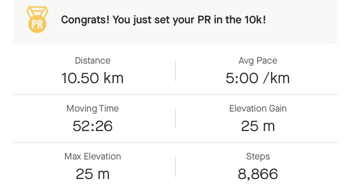
Task: Click the 25 m value under Elevation Gain
Action: (x=258, y=126)
